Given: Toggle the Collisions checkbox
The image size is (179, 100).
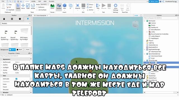Looking at the screenshot, I should coord(37,7).
